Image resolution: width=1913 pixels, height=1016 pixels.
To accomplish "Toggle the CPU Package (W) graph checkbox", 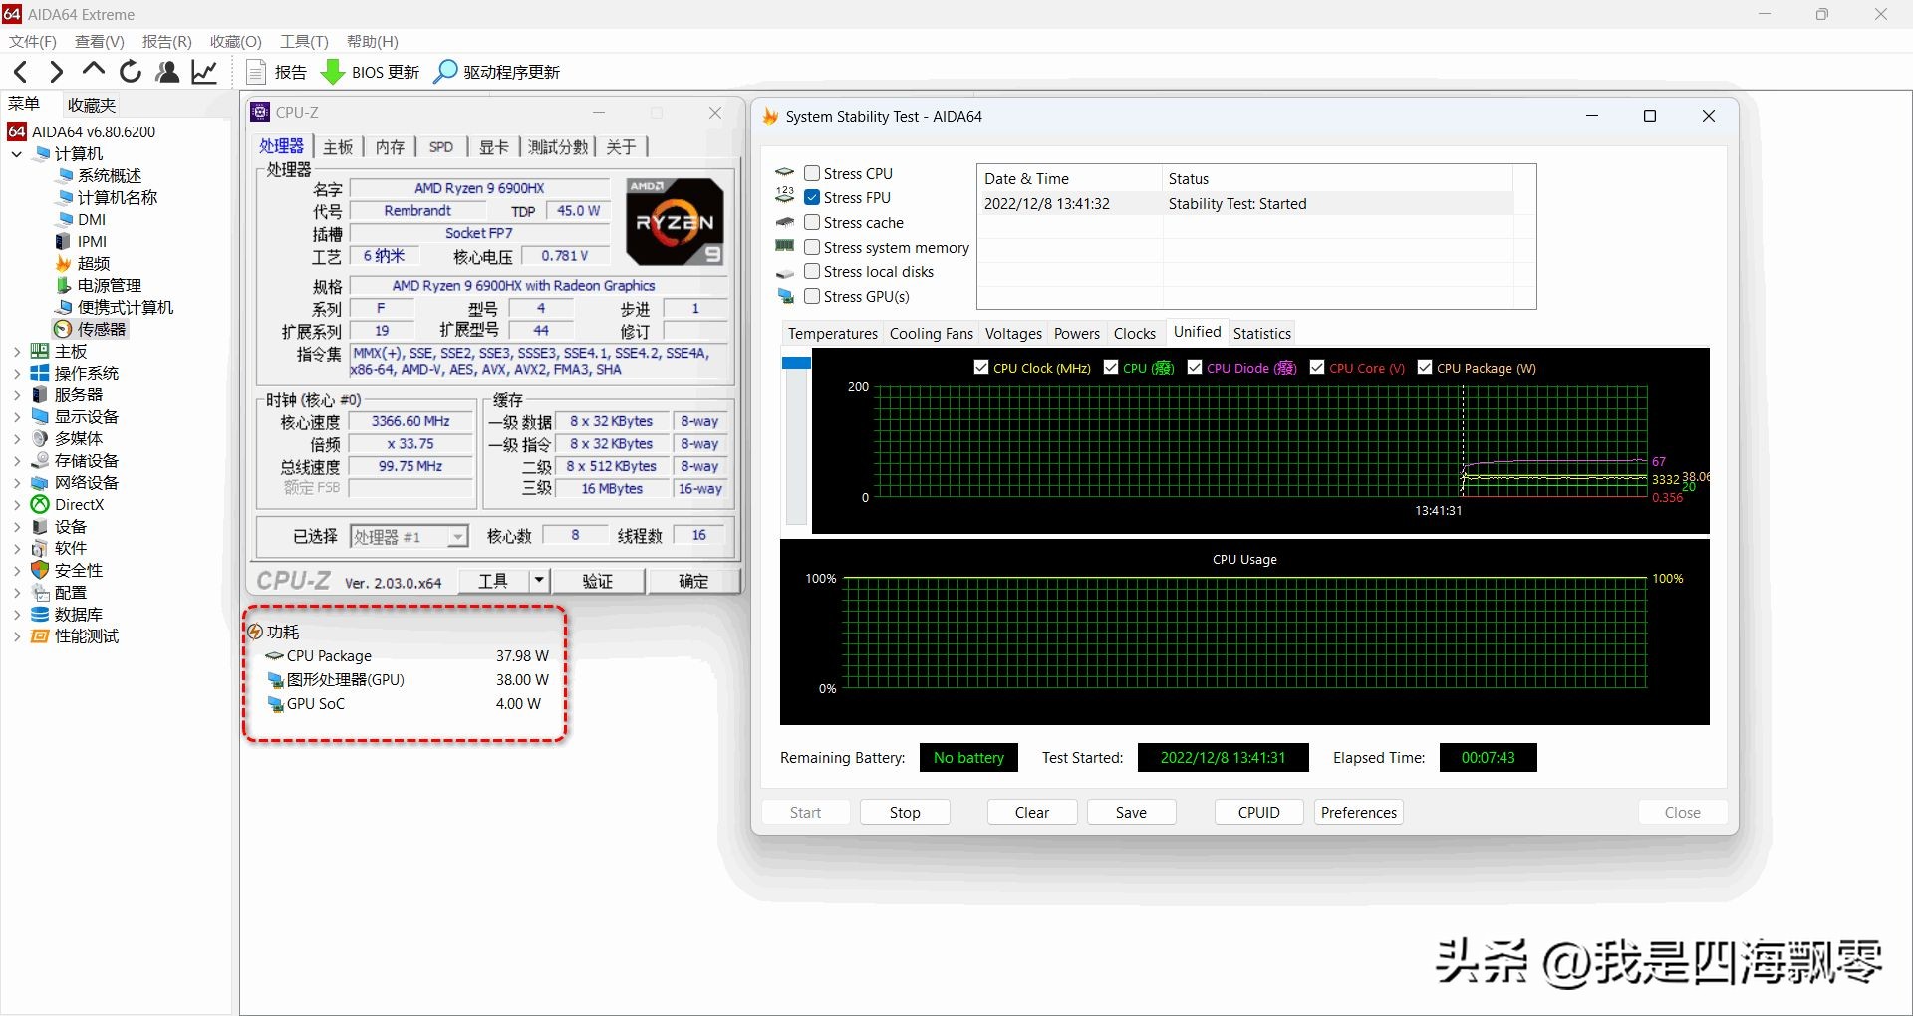I will click(1425, 367).
